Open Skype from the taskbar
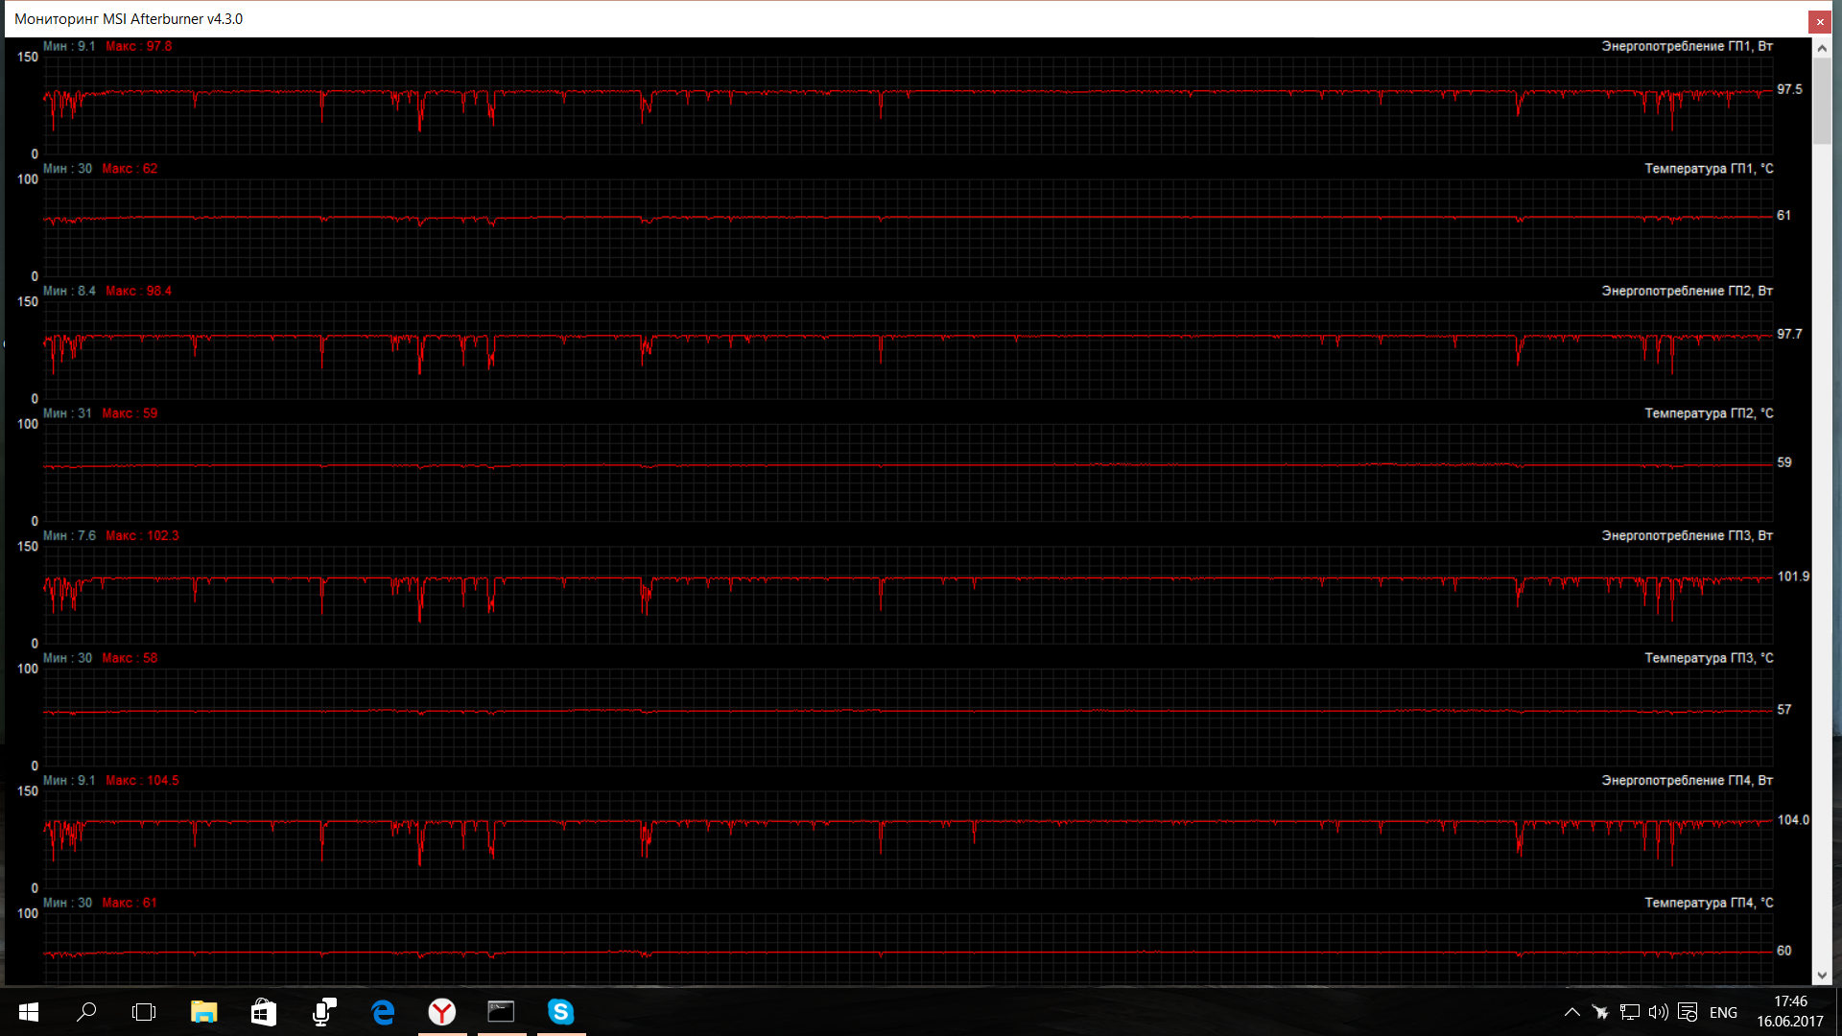Image resolution: width=1842 pixels, height=1036 pixels. (560, 1012)
